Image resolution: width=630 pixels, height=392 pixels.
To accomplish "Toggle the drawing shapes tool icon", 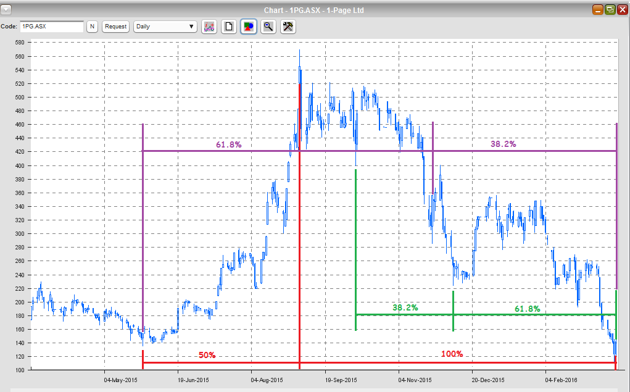I will pyautogui.click(x=248, y=27).
